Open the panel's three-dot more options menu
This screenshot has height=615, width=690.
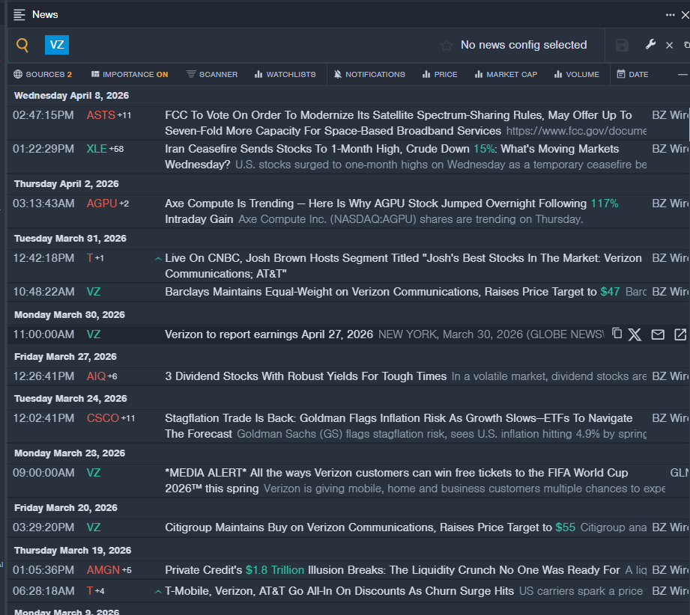point(670,15)
